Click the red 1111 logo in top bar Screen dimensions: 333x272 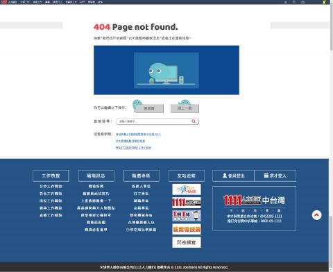pos(4,2)
